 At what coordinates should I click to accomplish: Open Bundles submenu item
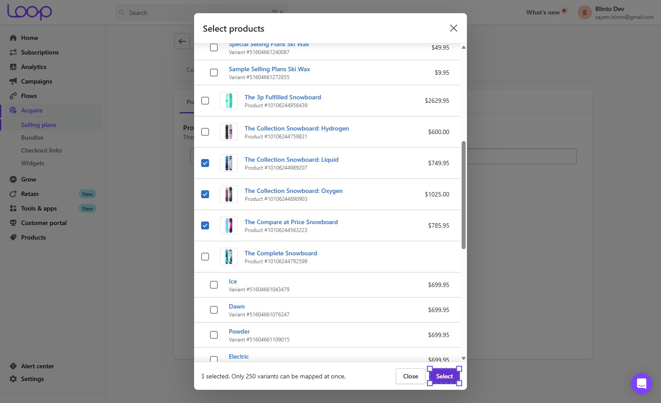coord(32,138)
